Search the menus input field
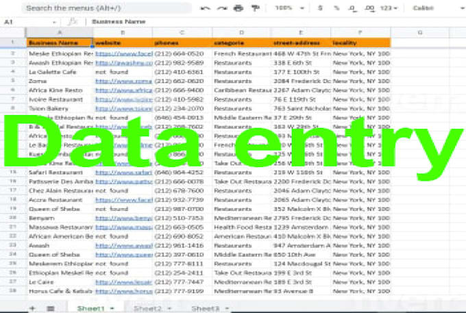This screenshot has height=313, width=466. pyautogui.click(x=106, y=8)
